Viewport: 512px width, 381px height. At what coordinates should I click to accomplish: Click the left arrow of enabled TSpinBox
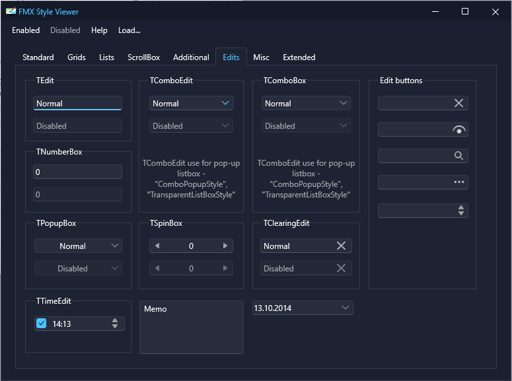pos(157,246)
